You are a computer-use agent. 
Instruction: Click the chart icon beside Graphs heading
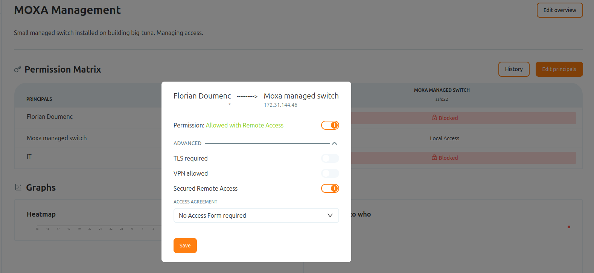click(18, 187)
